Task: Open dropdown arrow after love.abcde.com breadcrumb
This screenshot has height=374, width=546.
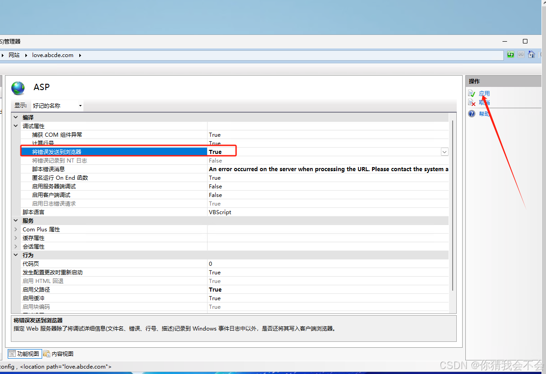Action: click(x=80, y=55)
